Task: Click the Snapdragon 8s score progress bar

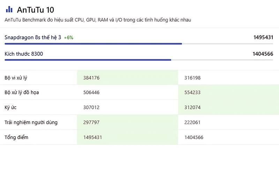Action: pos(139,44)
